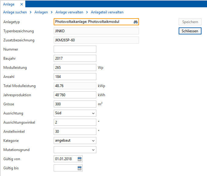Viewport: 207px width, 176px height.
Task: Go to Anlage suchen breadcrumb
Action: point(15,12)
